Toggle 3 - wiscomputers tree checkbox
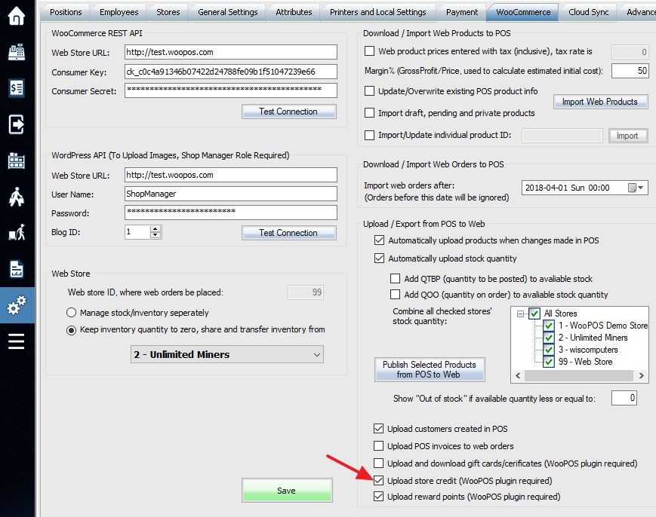The image size is (656, 517). 549,350
